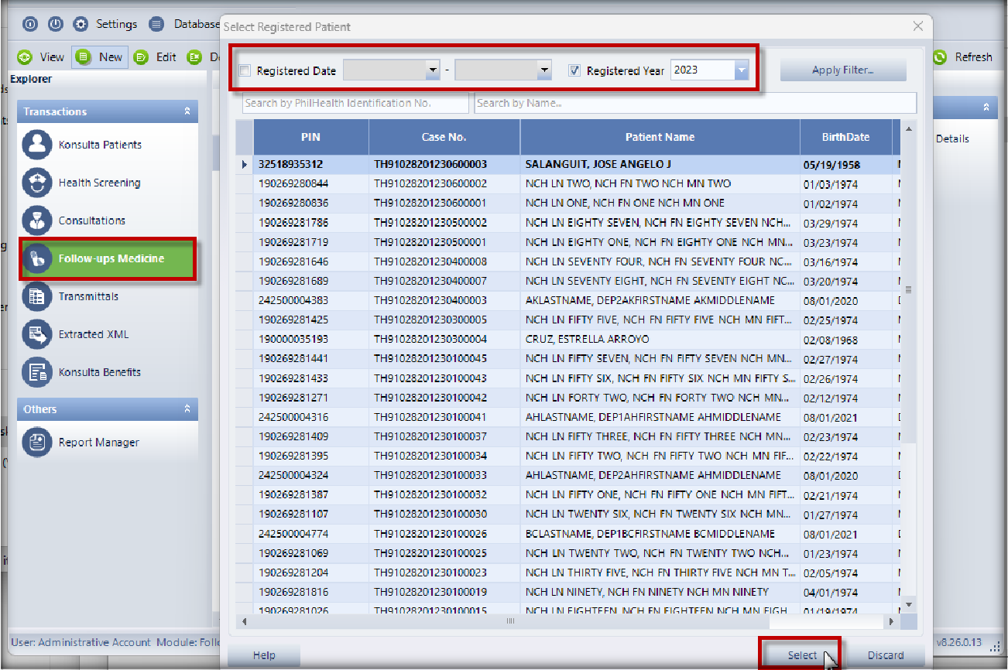Image resolution: width=1008 pixels, height=670 pixels.
Task: Click the Konsulta Benefits icon
Action: [36, 372]
